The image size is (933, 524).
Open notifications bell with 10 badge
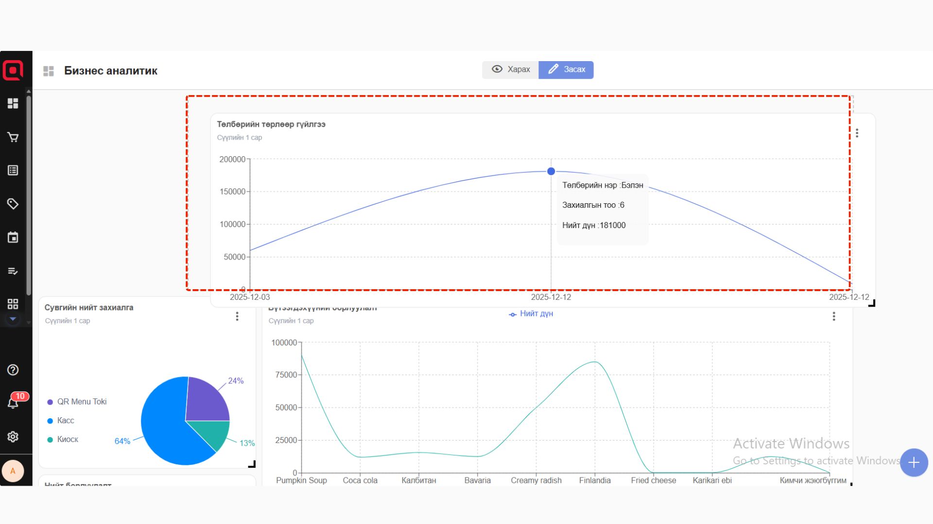(13, 403)
